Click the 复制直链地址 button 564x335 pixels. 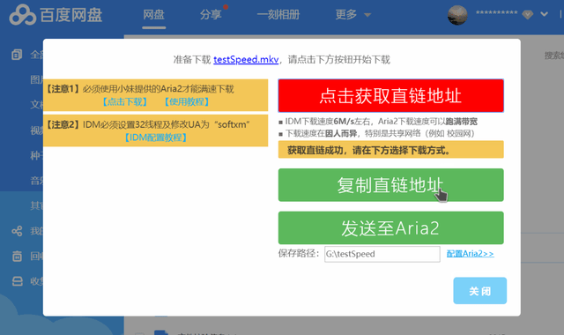391,185
